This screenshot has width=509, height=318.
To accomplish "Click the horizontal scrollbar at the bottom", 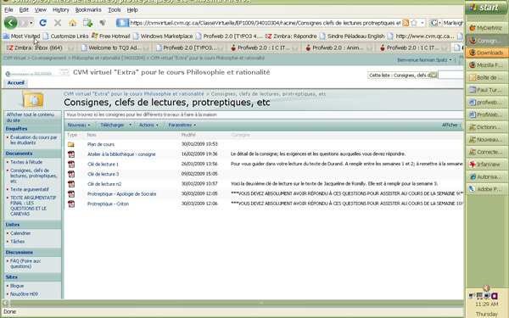I will point(237,303).
